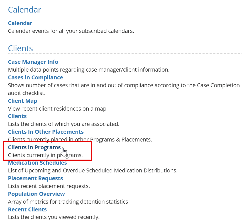The image size is (249, 222).
Task: Select the Clients list link
Action: click(17, 116)
